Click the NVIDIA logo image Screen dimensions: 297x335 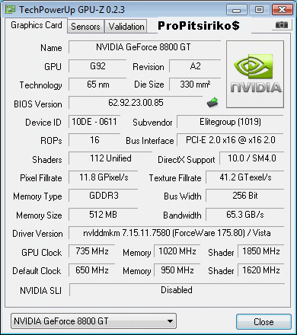pyautogui.click(x=255, y=75)
